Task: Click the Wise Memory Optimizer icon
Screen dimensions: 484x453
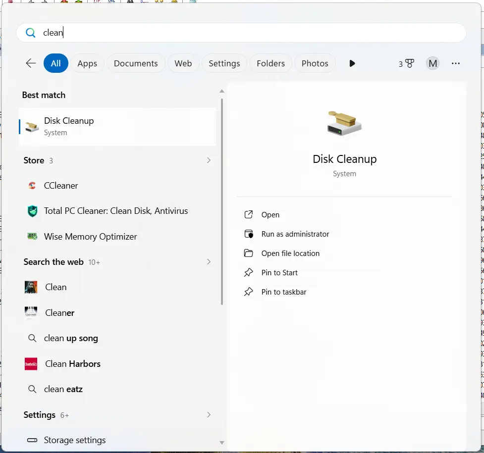Action: point(32,236)
